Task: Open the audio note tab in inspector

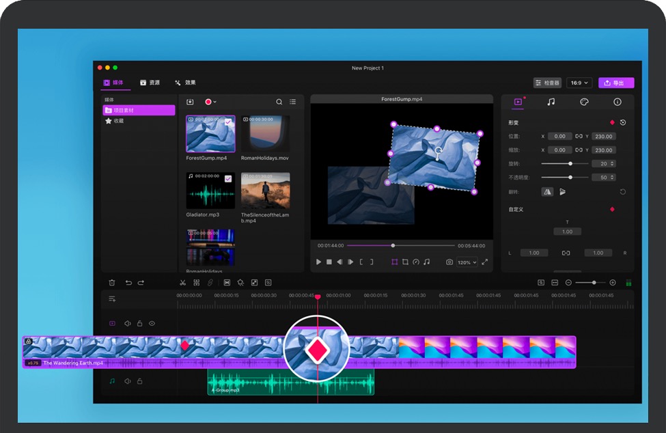Action: tap(551, 102)
